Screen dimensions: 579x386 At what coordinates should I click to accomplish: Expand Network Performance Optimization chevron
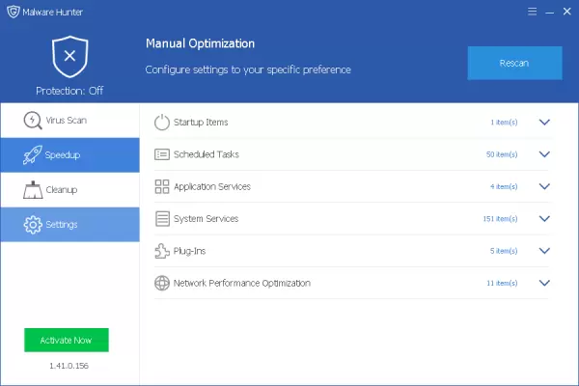[x=544, y=284]
